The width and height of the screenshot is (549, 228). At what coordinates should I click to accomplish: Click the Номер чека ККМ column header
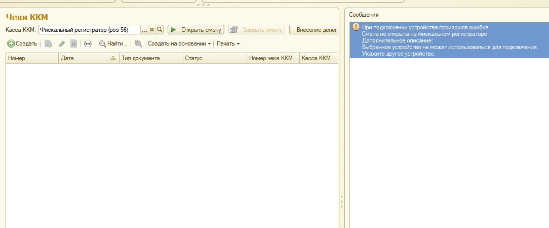click(273, 59)
